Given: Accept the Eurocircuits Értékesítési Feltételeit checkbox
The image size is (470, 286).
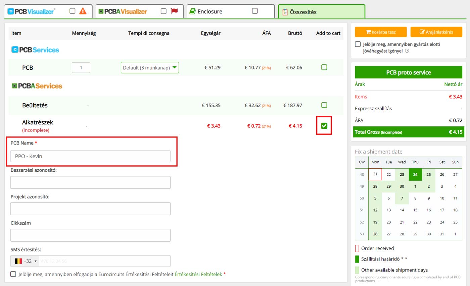Looking at the screenshot, I should pyautogui.click(x=13, y=274).
